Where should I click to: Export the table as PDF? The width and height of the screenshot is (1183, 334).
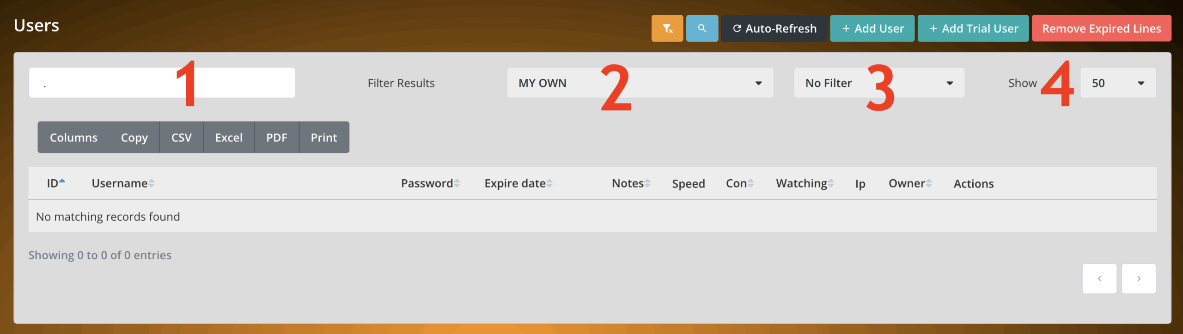coord(276,138)
